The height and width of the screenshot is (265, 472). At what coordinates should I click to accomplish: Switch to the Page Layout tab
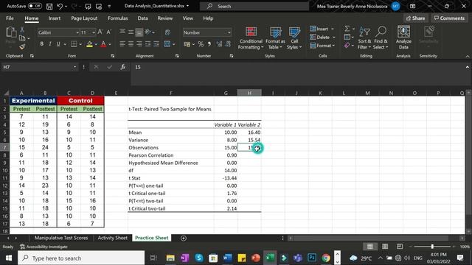(84, 18)
